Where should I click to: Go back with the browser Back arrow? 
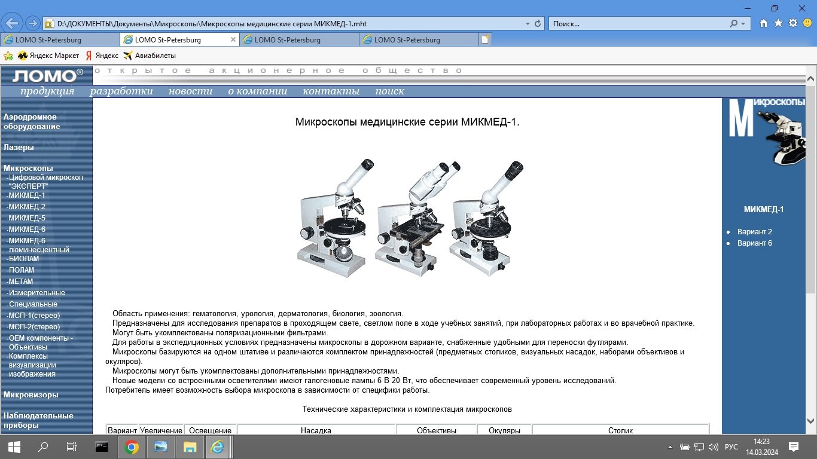coord(13,23)
